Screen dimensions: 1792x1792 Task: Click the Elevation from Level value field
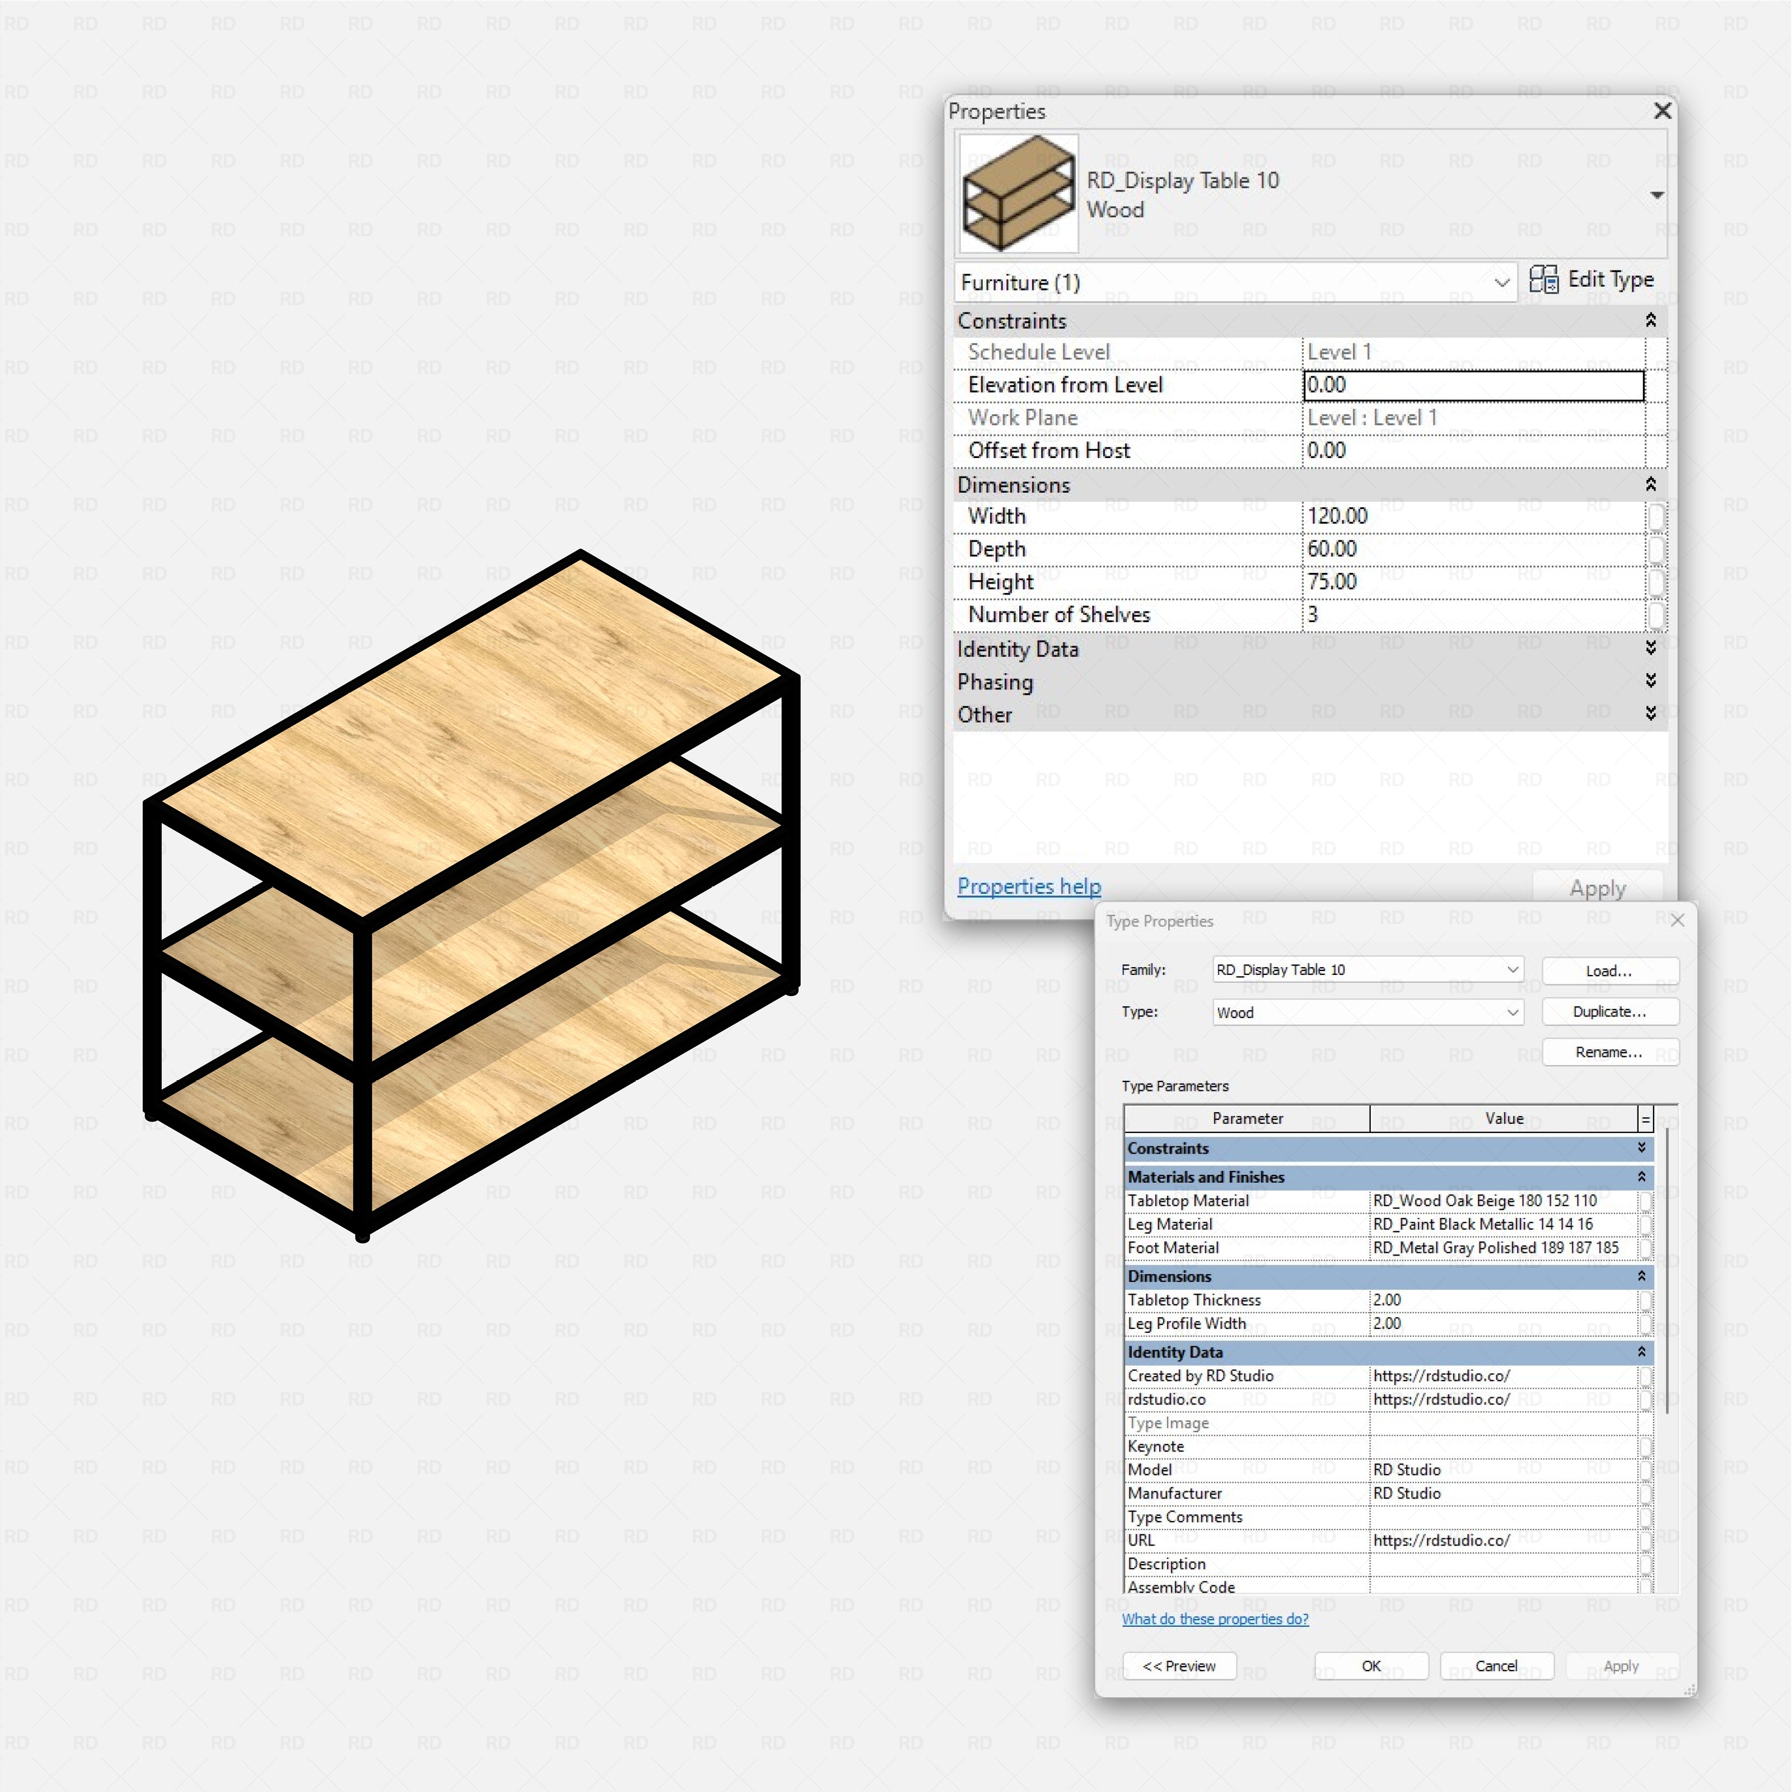click(x=1474, y=385)
